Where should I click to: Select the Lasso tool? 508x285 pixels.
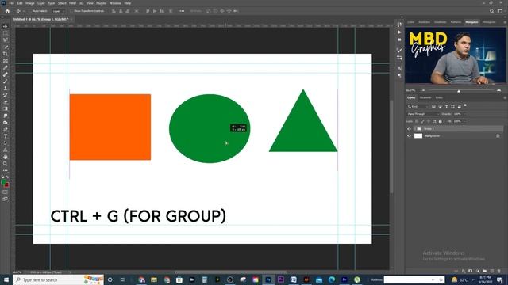pos(6,40)
